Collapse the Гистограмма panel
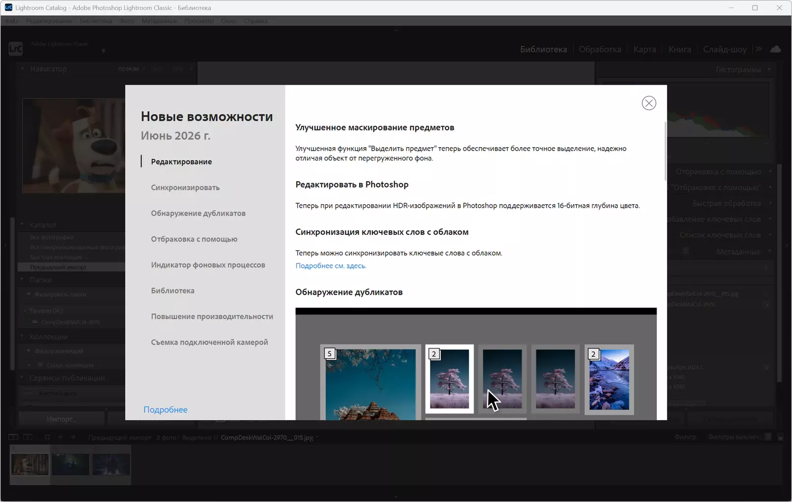This screenshot has height=502, width=792. click(769, 69)
